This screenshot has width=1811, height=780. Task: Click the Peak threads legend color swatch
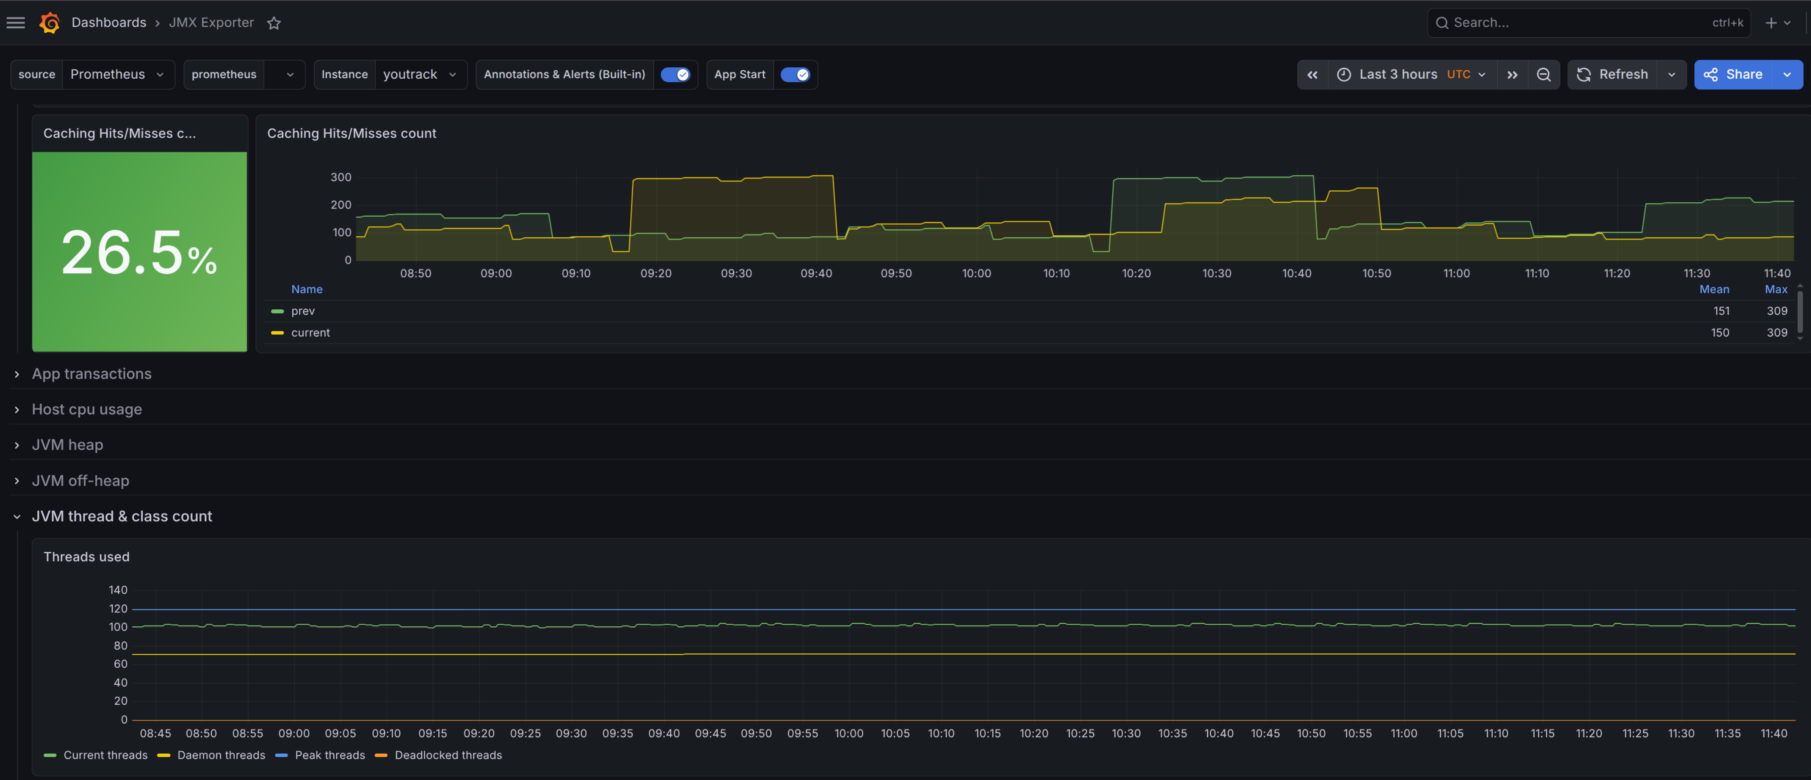pyautogui.click(x=281, y=755)
